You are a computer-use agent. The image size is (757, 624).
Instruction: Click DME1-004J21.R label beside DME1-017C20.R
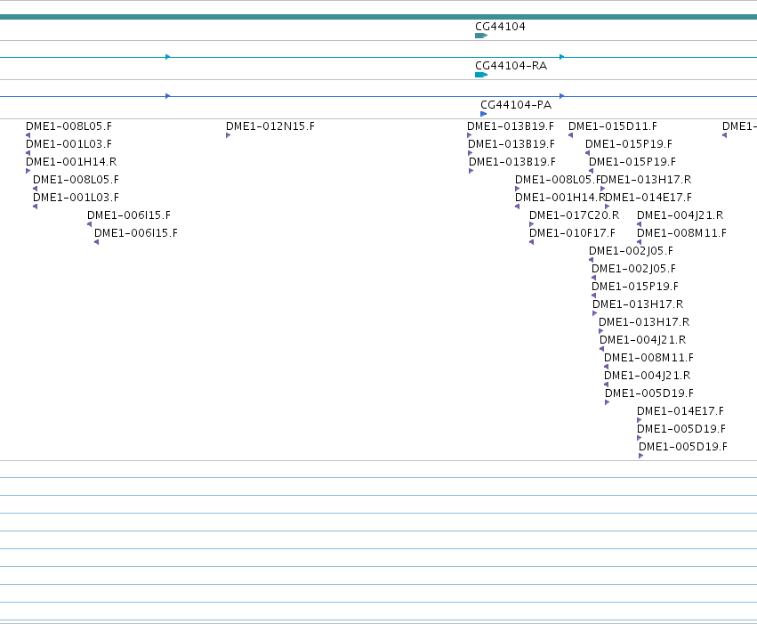[x=680, y=215]
